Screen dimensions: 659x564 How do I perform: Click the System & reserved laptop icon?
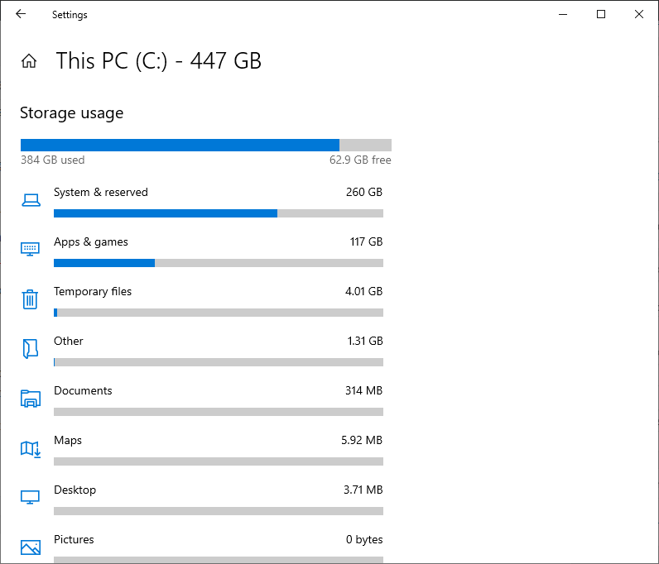click(x=31, y=200)
